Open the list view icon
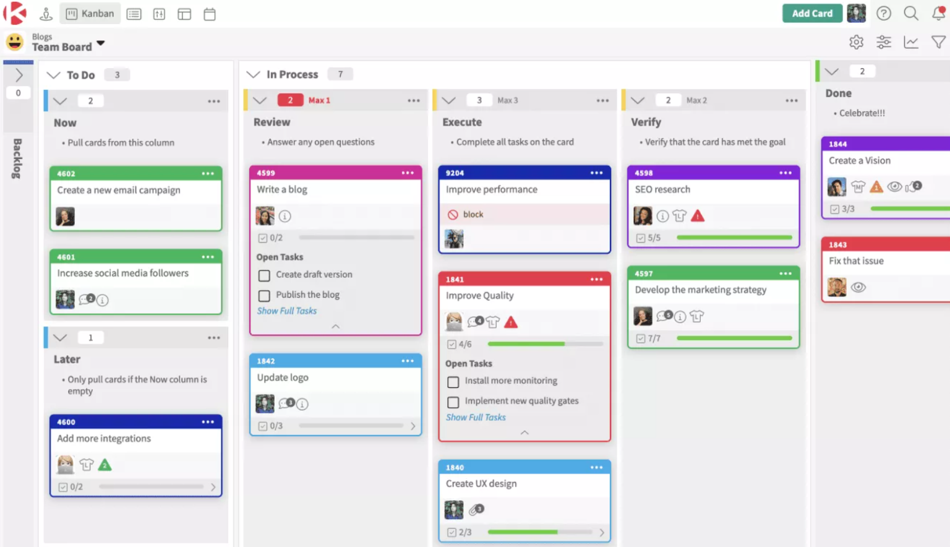 click(x=134, y=13)
